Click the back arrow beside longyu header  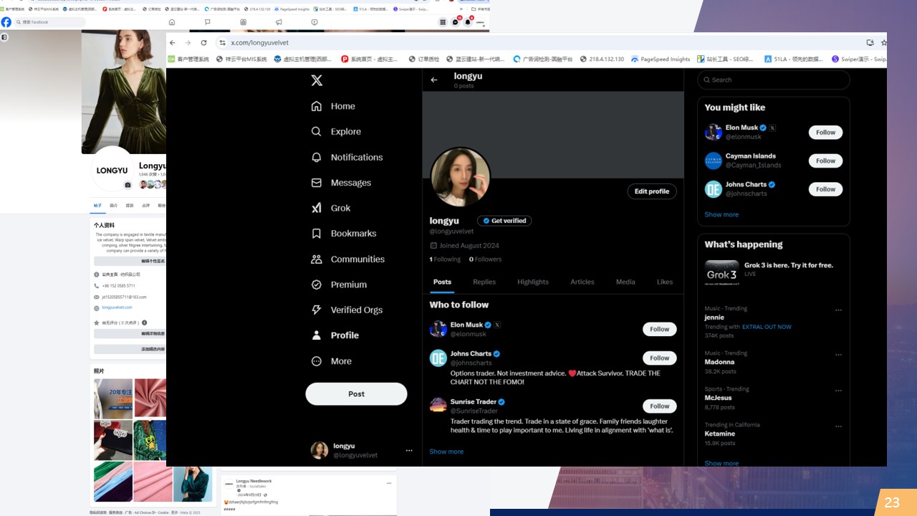click(x=434, y=80)
